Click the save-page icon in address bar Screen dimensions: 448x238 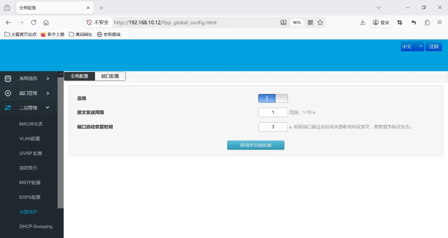point(283,23)
